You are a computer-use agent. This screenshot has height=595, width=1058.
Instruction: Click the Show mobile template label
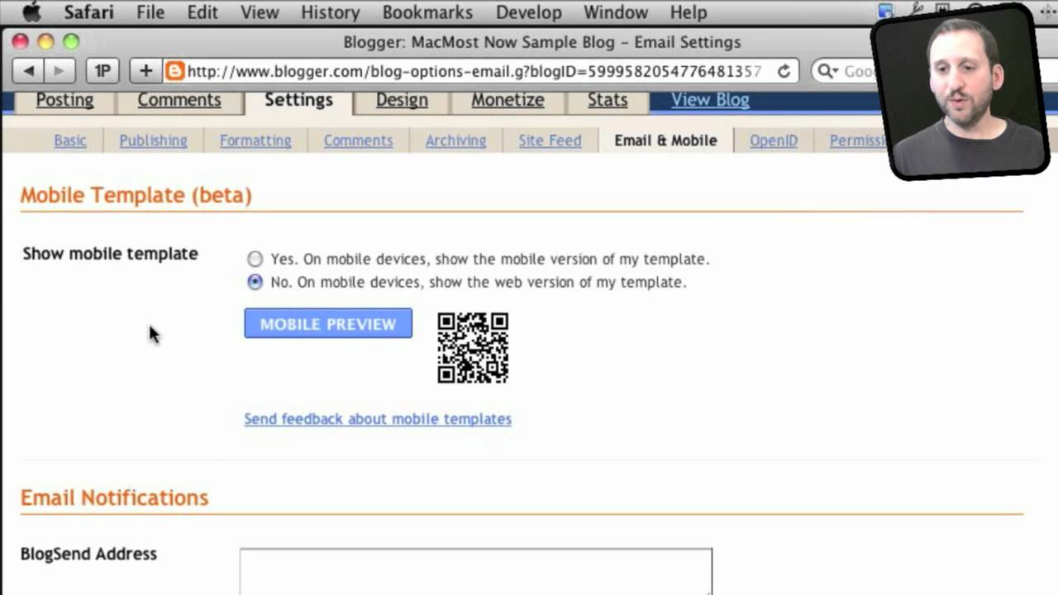110,254
